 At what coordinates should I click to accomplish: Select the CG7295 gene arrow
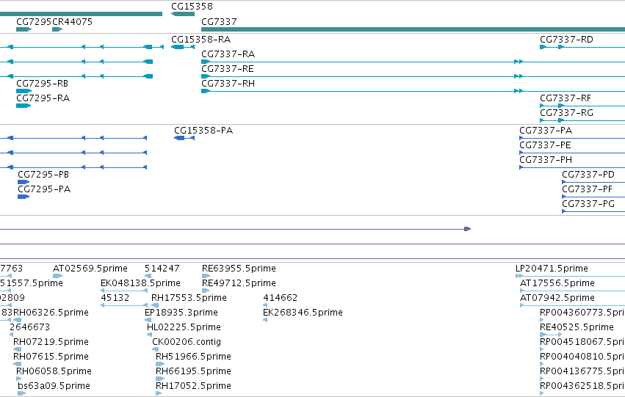click(24, 29)
